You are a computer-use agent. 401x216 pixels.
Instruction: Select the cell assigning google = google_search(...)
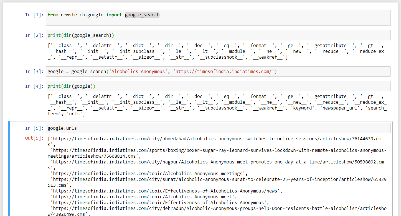(218, 71)
